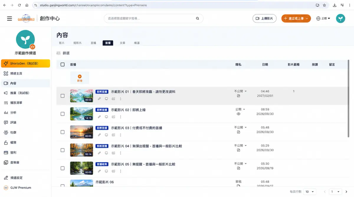Open the 公開 privacy dropdown for 示範影片 02
The width and height of the screenshot is (354, 197).
[240, 109]
